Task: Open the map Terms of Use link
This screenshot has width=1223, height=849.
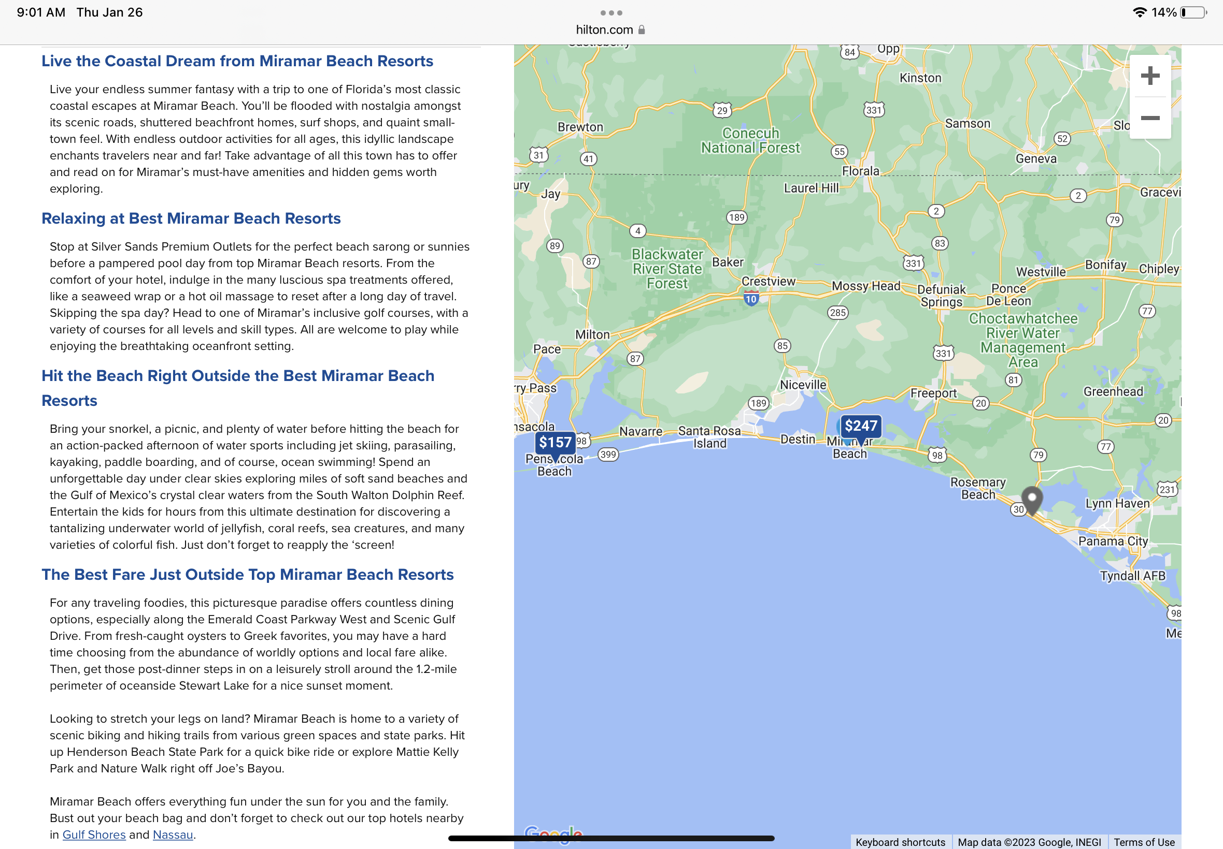Action: (x=1144, y=842)
